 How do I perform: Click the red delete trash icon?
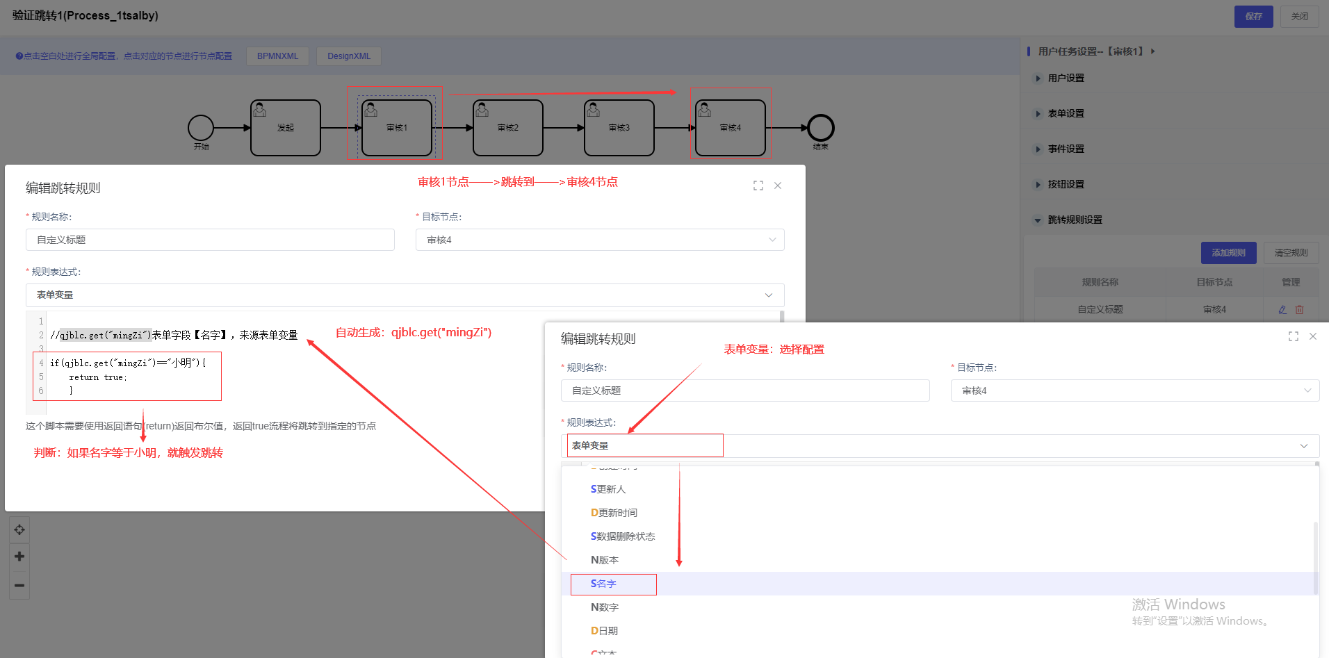(x=1299, y=310)
